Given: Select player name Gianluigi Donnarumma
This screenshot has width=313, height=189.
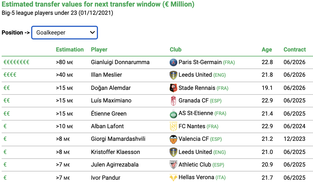Looking at the screenshot, I should 120,62.
